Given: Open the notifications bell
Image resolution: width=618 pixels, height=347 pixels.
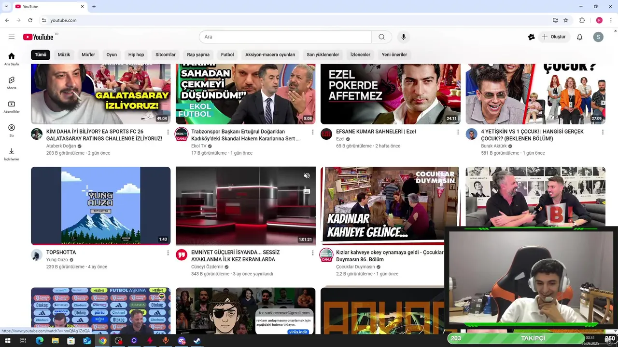Looking at the screenshot, I should click(x=579, y=37).
